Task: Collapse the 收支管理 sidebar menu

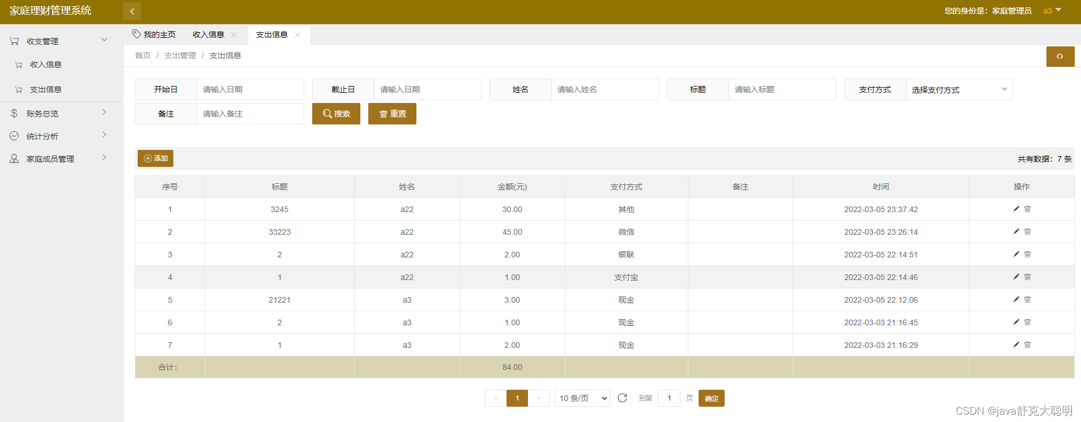Action: coord(61,41)
